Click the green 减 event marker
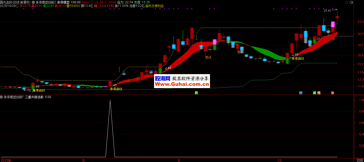The image size is (364, 162). click(315, 93)
